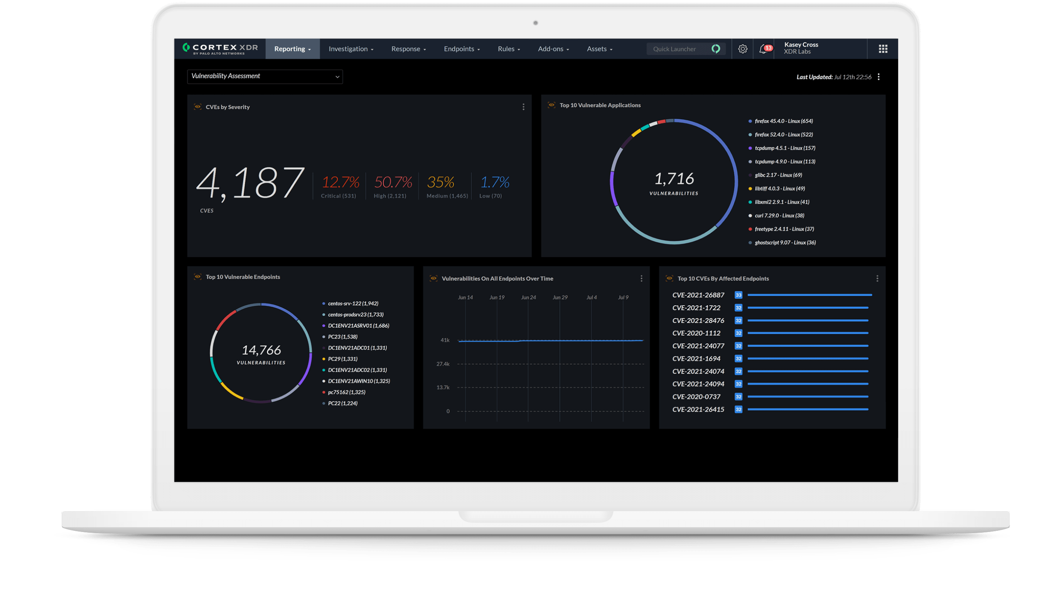Expand the Endpoints menu dropdown
Viewport: 1052px width, 614px height.
click(x=461, y=49)
